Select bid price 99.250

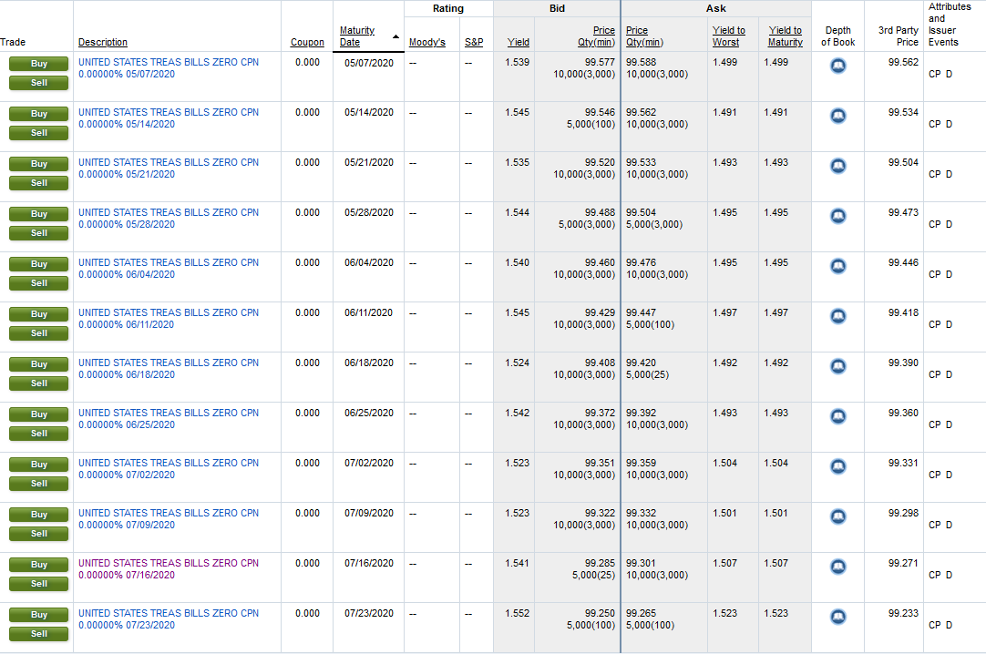[600, 613]
